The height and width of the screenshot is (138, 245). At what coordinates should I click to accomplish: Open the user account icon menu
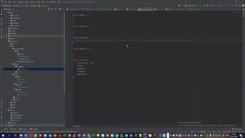180,5
